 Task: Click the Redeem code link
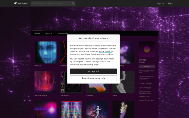(x=144, y=97)
